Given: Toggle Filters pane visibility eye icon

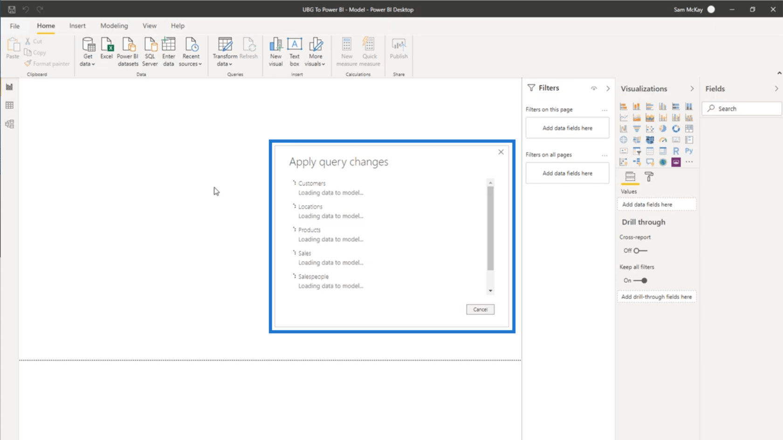Looking at the screenshot, I should coord(594,88).
